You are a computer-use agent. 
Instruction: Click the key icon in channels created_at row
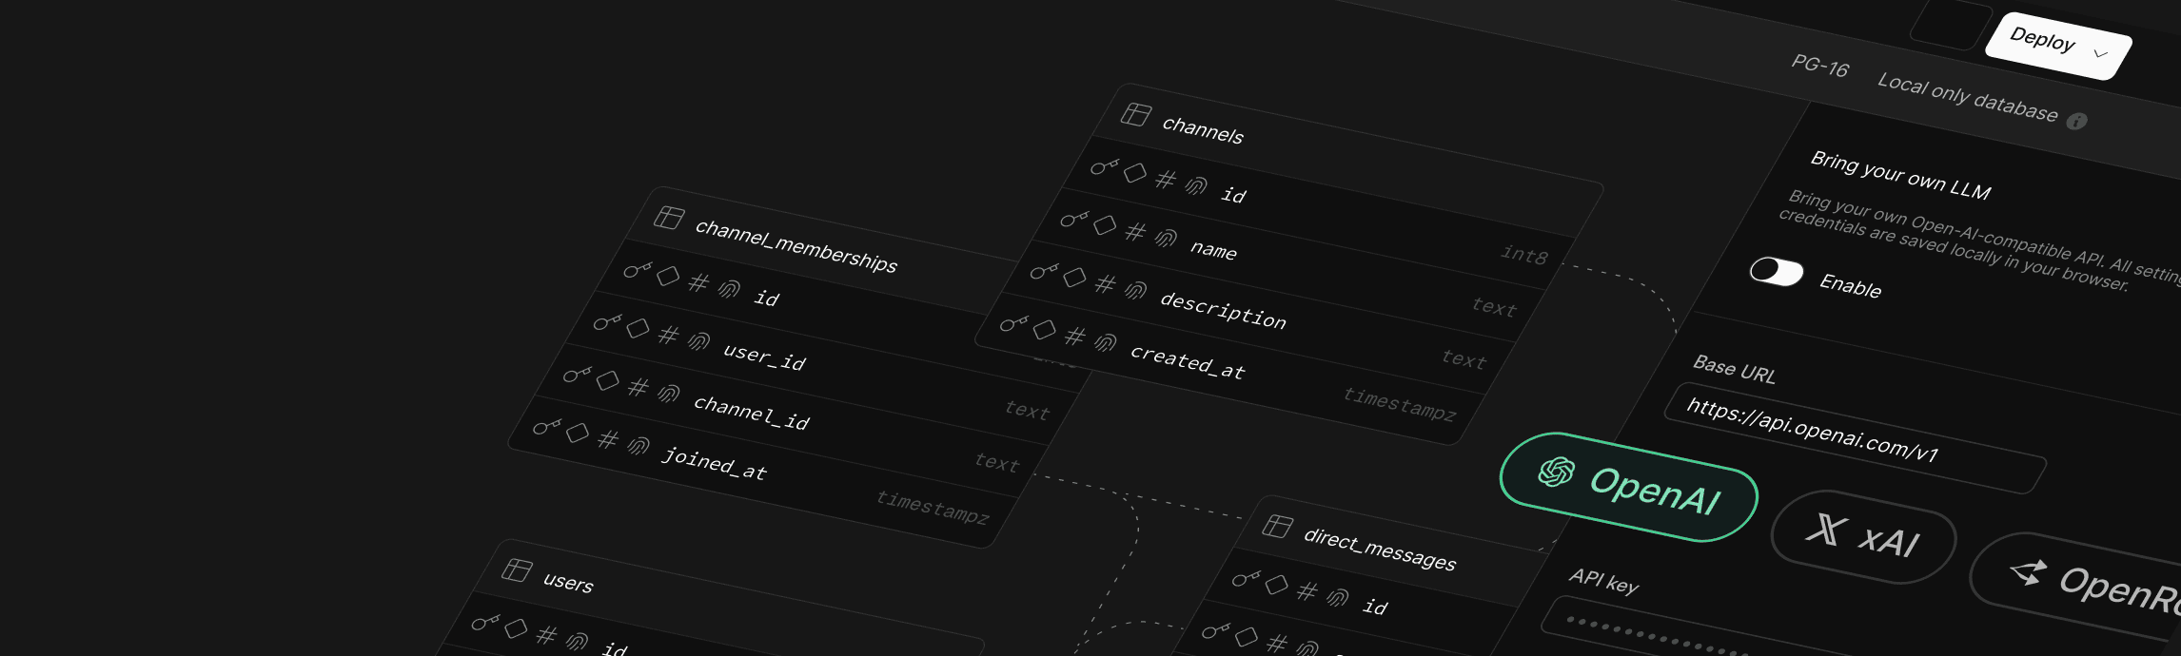tap(1013, 324)
